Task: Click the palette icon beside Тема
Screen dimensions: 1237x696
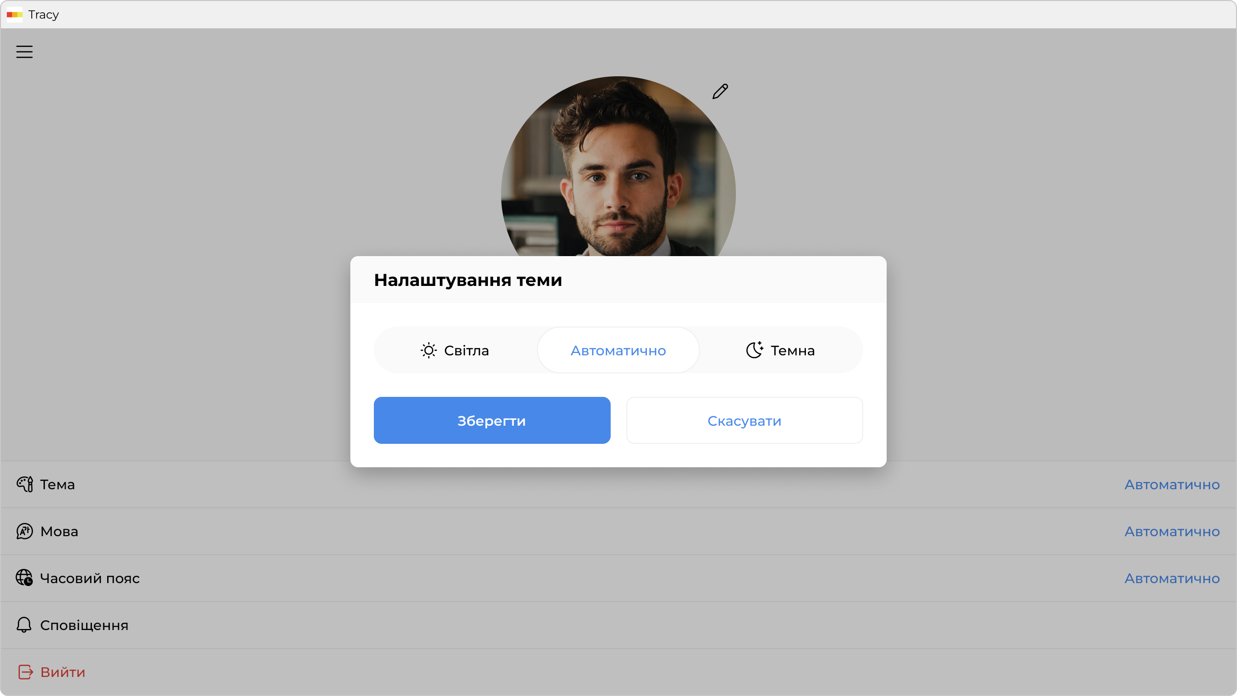Action: point(24,484)
